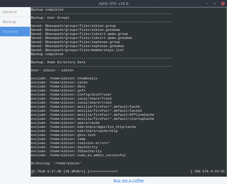This screenshot has width=227, height=184.
Task: Click the firefox Cache exclude line
Action: [x=86, y=106]
